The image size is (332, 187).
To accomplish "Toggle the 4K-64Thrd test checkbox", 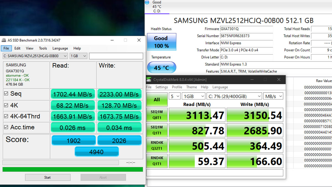I will click(6, 116).
